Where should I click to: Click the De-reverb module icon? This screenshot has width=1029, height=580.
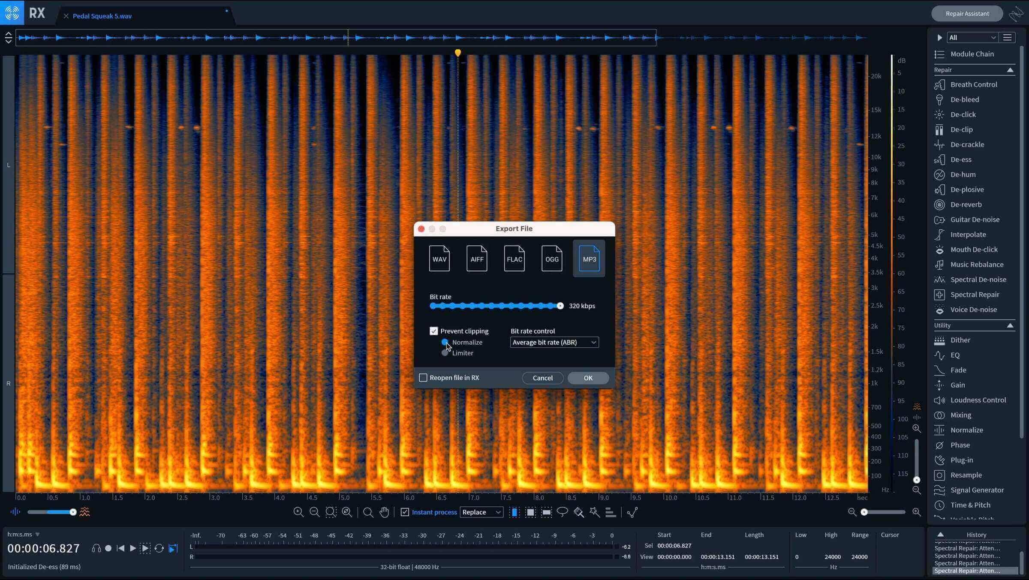click(939, 204)
